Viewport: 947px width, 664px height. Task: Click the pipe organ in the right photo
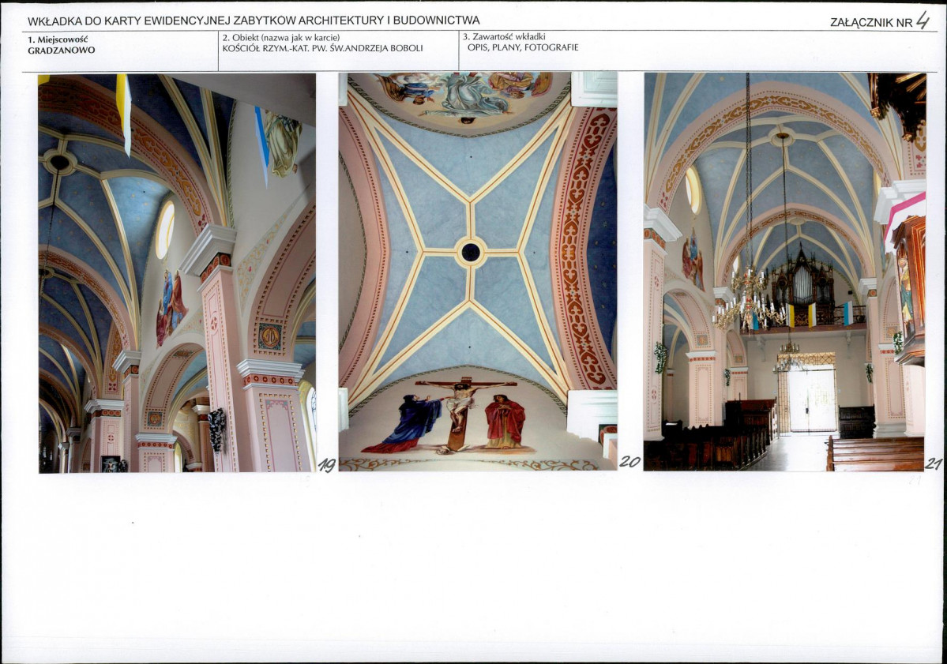[802, 284]
